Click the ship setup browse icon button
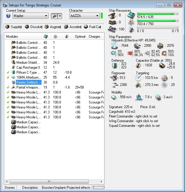 coord(54,16)
